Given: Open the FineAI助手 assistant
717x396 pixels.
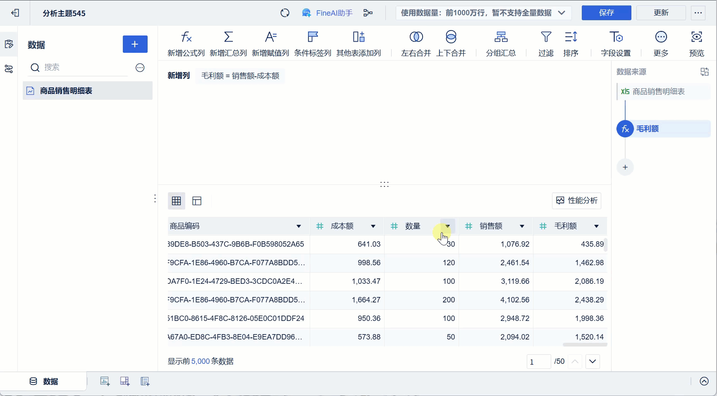Looking at the screenshot, I should tap(327, 13).
